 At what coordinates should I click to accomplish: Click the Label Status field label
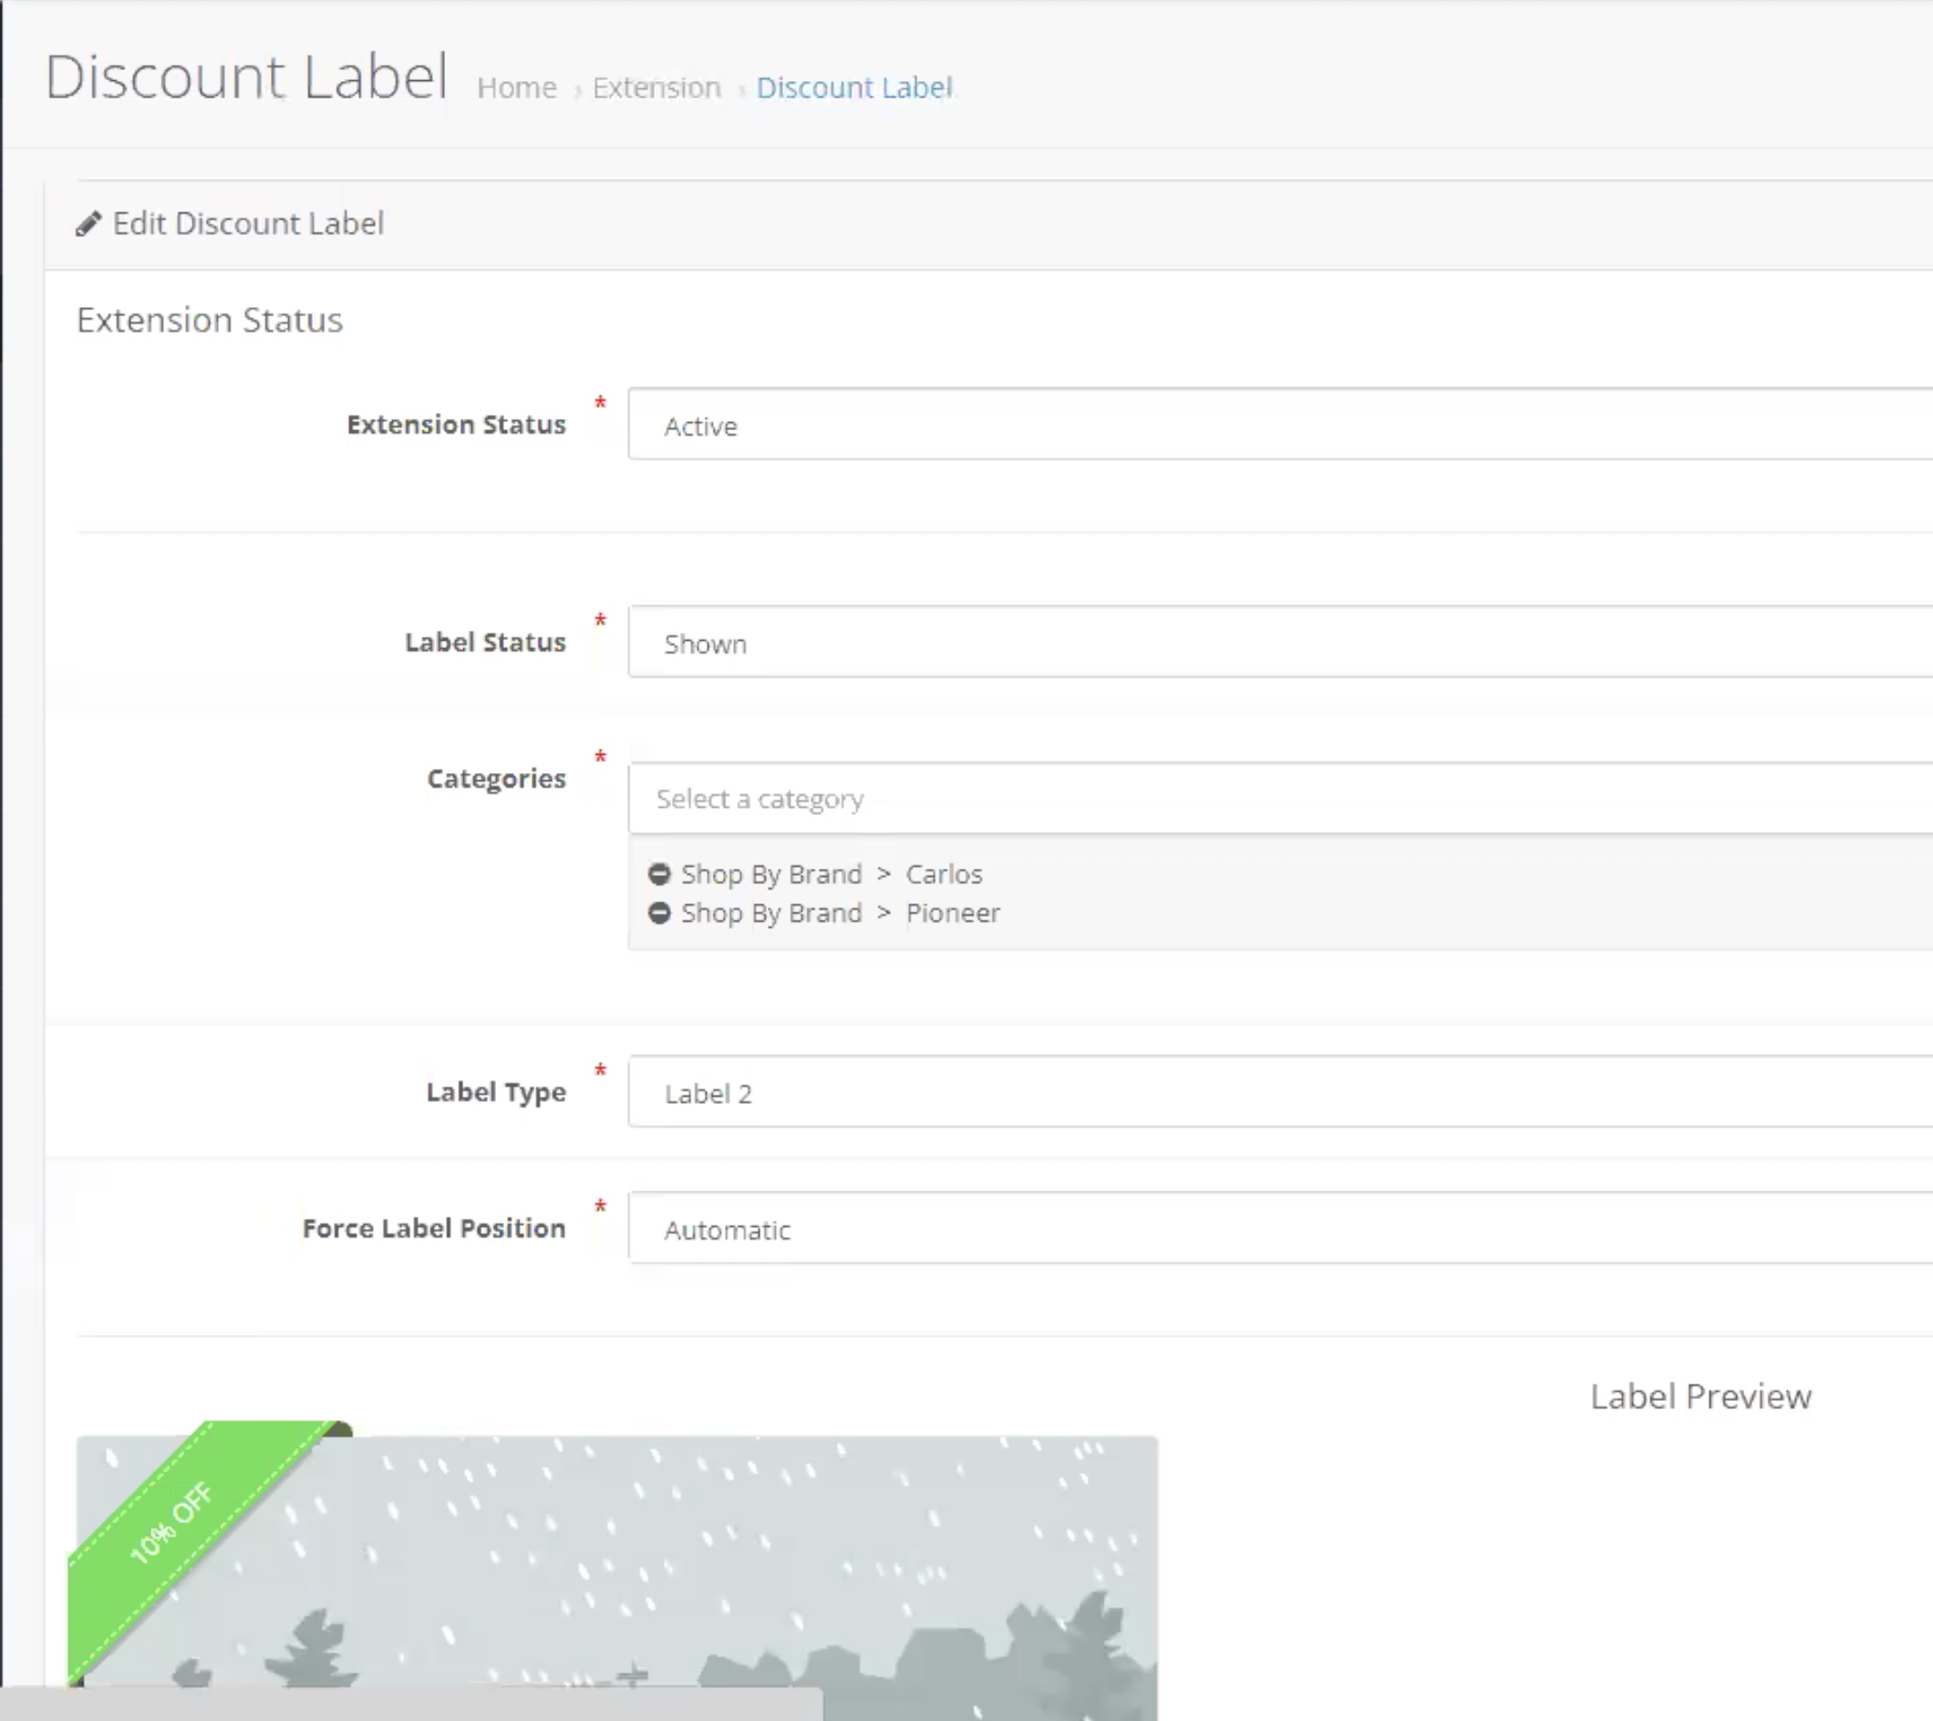[485, 643]
